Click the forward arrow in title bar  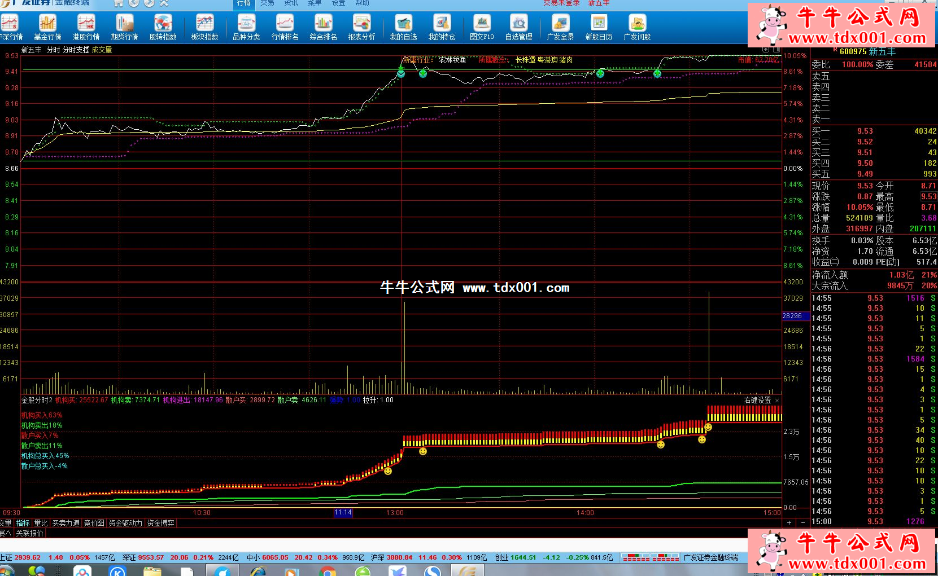click(149, 3)
